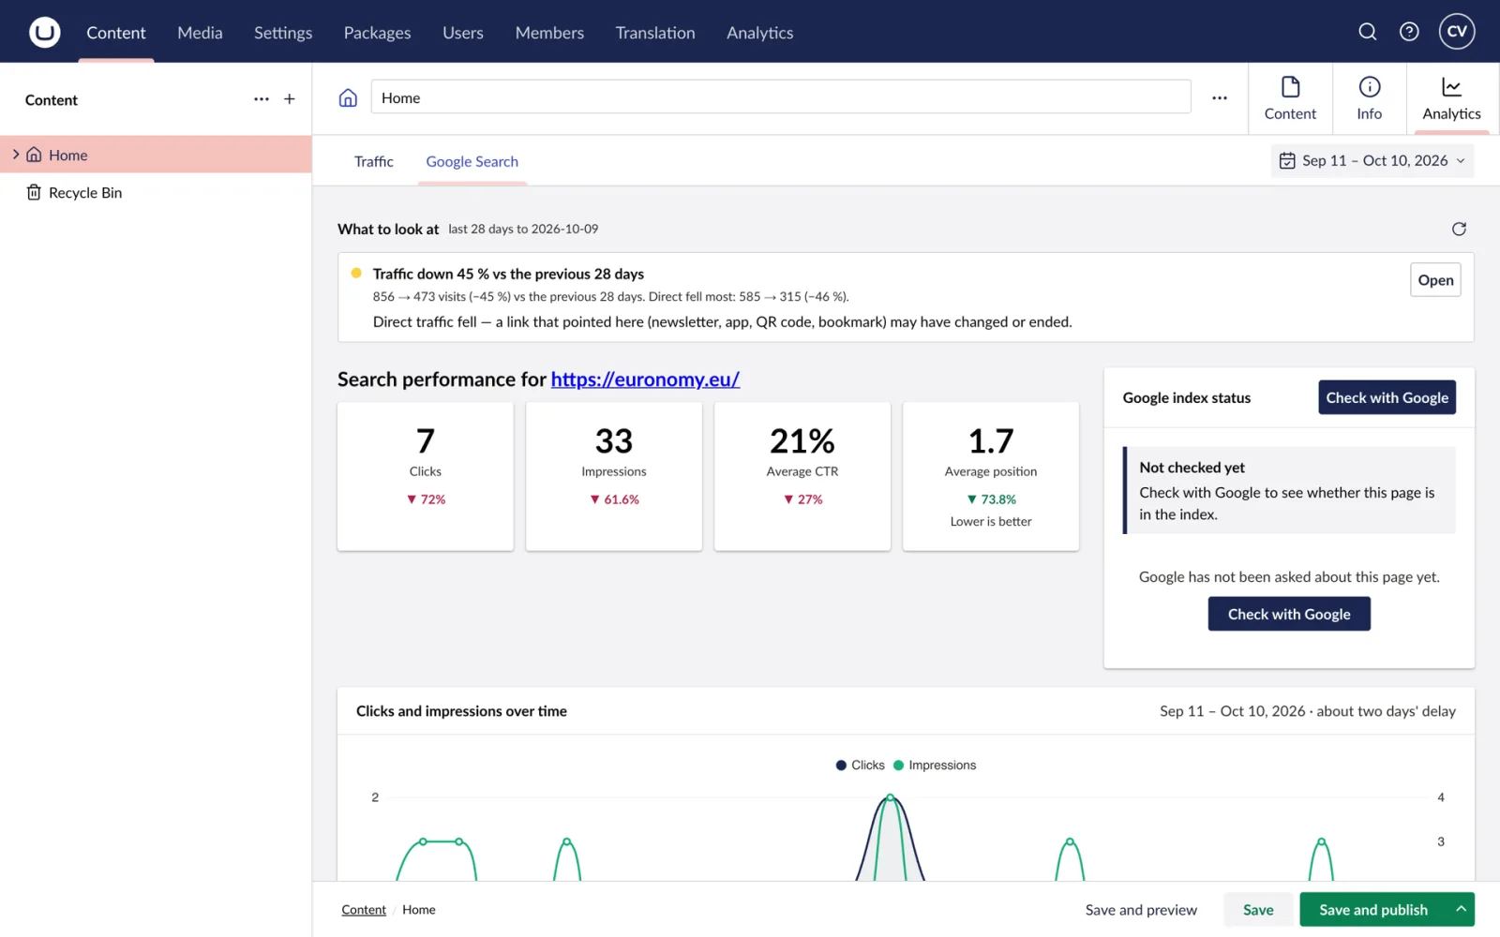Viewport: 1500px width, 937px height.
Task: Expand the Home tree node chevron
Action: (16, 155)
